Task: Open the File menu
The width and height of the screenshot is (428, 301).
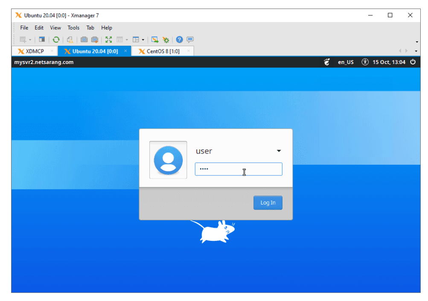Action: tap(24, 28)
